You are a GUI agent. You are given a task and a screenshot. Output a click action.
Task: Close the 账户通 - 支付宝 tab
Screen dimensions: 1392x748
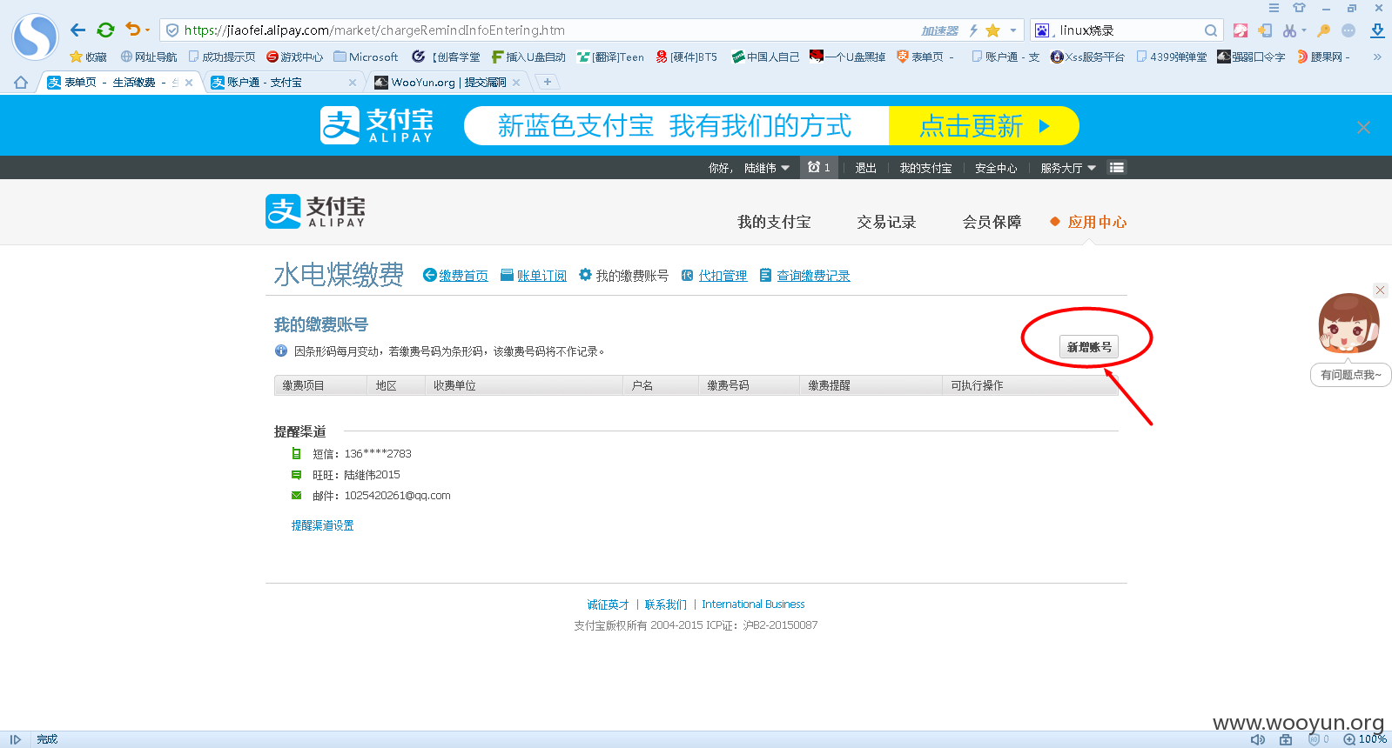click(353, 83)
